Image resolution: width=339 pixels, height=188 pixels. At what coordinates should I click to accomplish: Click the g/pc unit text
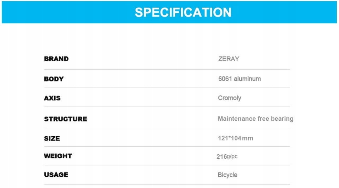pyautogui.click(x=232, y=156)
